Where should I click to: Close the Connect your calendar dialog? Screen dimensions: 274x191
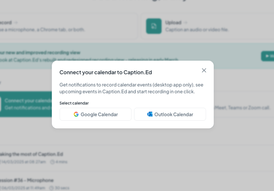point(204,70)
